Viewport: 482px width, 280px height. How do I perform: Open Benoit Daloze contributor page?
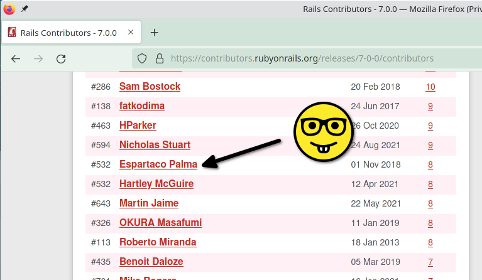151,262
